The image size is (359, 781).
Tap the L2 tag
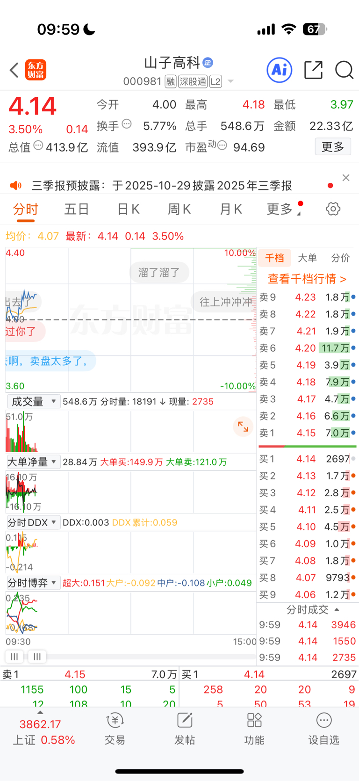[x=215, y=82]
